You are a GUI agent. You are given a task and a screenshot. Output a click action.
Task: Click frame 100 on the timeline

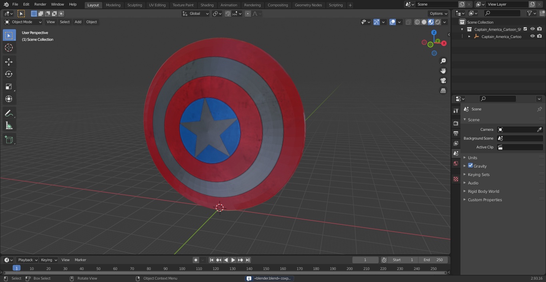[182, 268]
